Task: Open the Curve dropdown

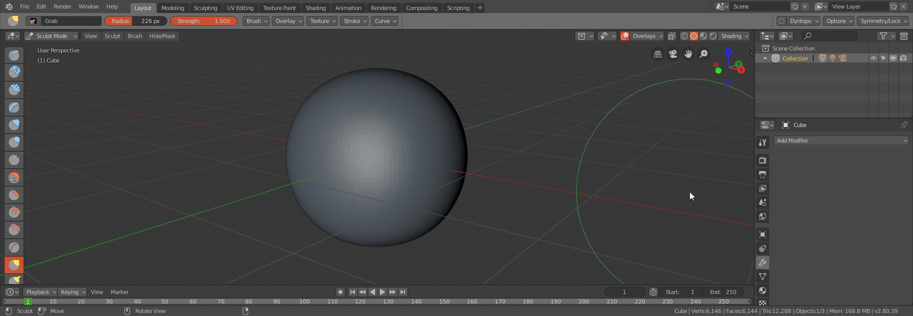Action: coord(385,21)
